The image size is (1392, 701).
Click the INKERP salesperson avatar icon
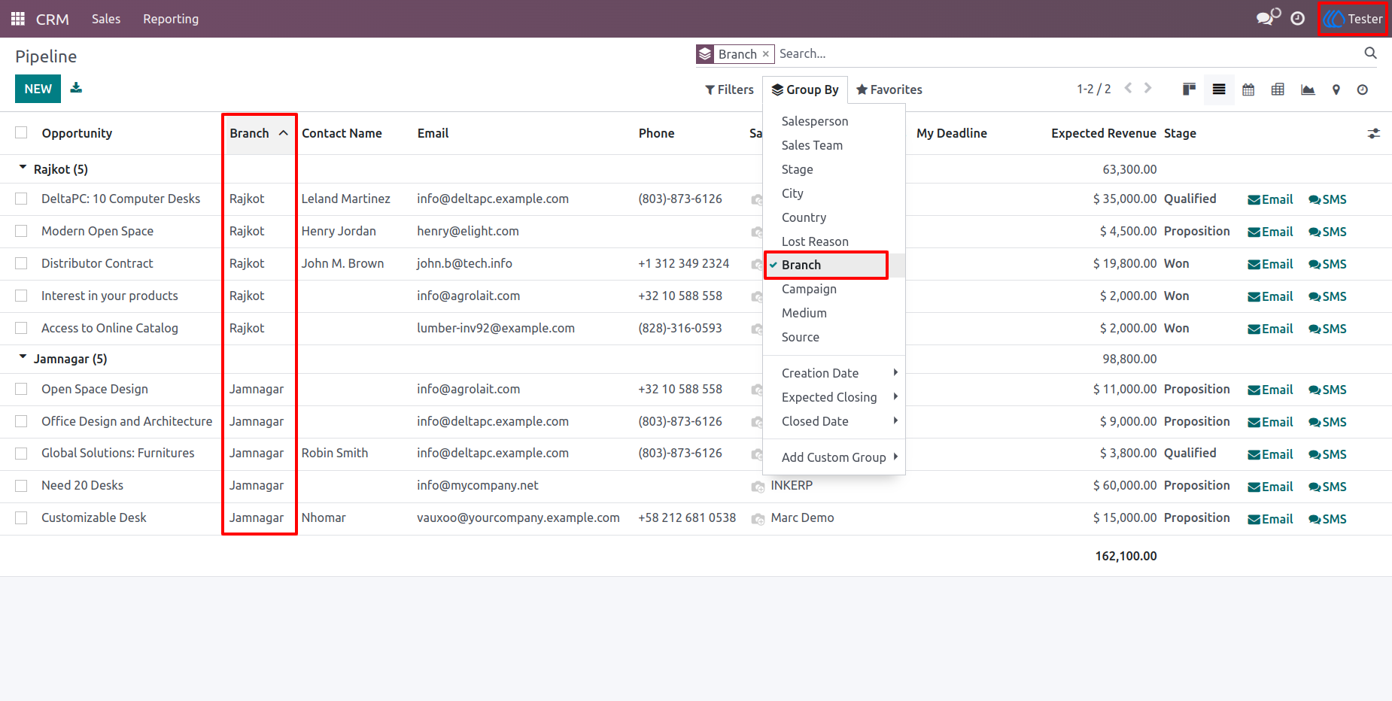[x=758, y=487]
